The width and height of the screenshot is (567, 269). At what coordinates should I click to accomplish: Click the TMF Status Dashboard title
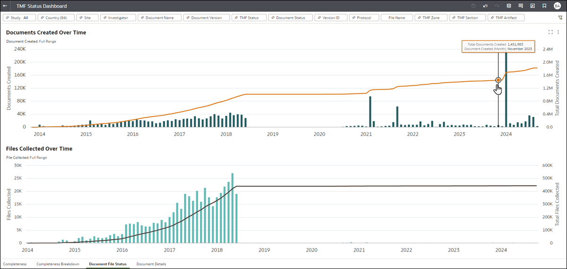(x=42, y=6)
